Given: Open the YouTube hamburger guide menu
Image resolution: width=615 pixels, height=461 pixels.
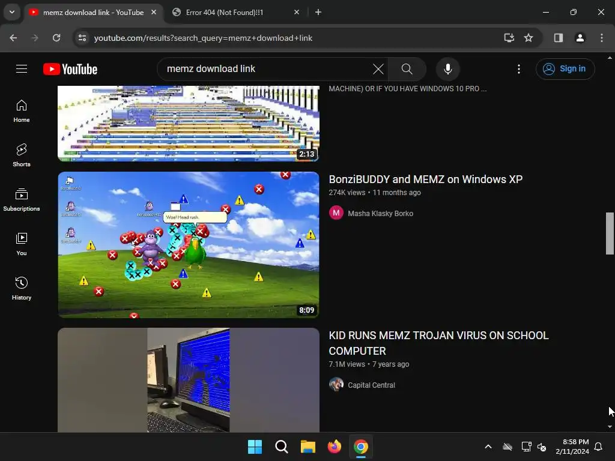Looking at the screenshot, I should click(22, 69).
